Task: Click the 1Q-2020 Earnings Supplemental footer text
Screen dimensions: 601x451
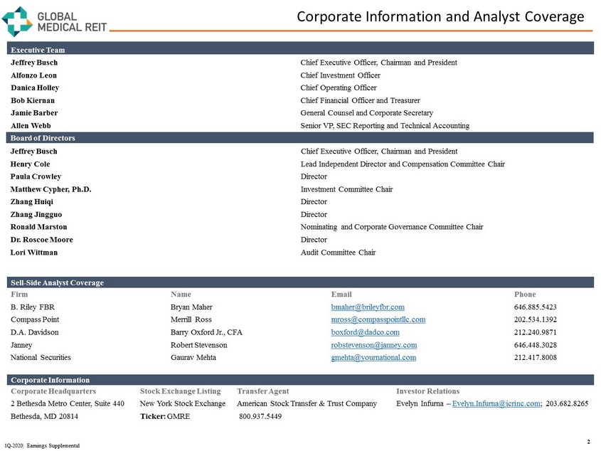Action: click(x=41, y=445)
